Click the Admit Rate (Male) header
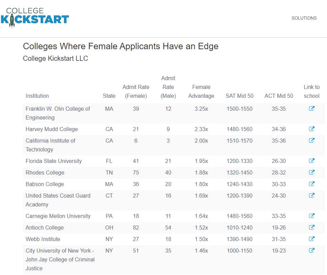Viewport: 327px width, 275px height. pos(168,87)
